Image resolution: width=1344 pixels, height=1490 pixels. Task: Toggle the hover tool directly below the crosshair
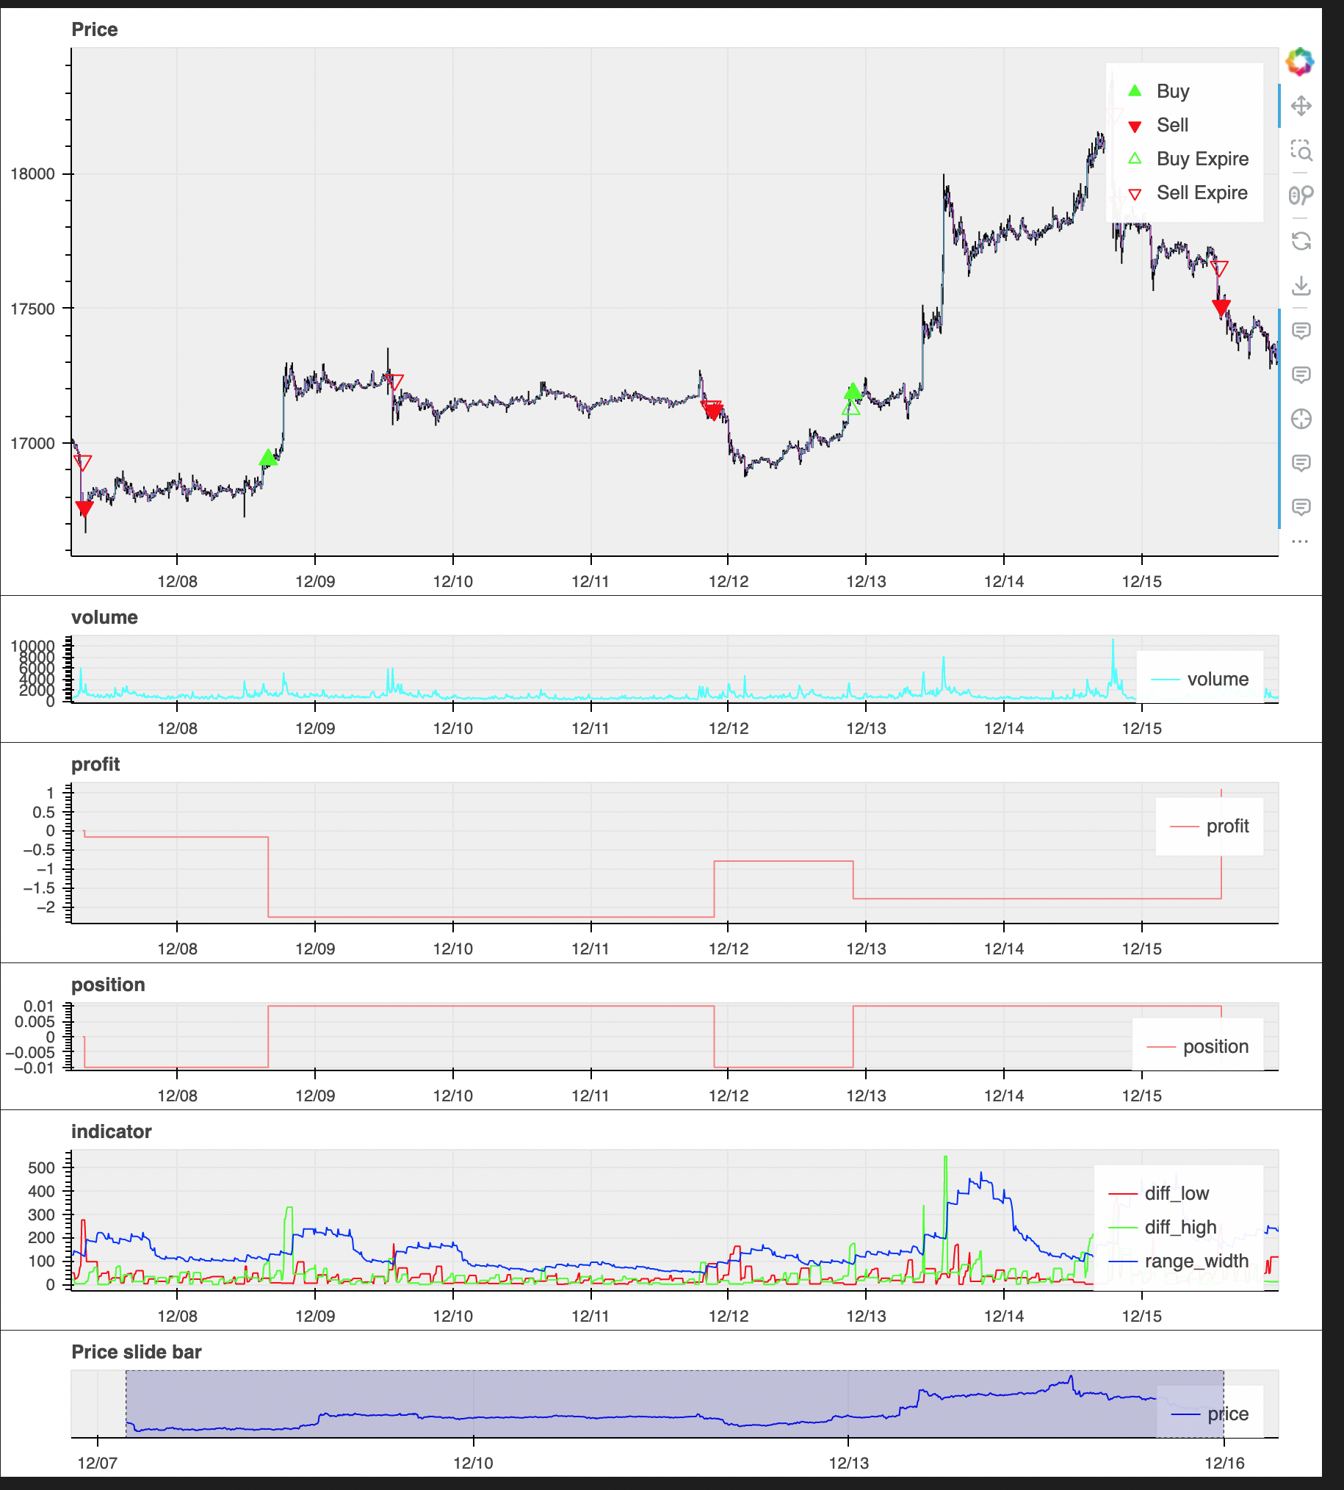coord(1301,463)
